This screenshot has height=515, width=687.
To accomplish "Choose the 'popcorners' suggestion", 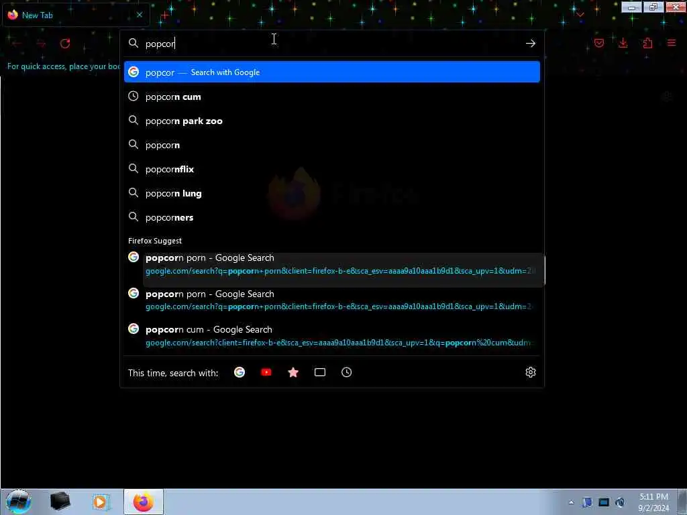I will 331,217.
